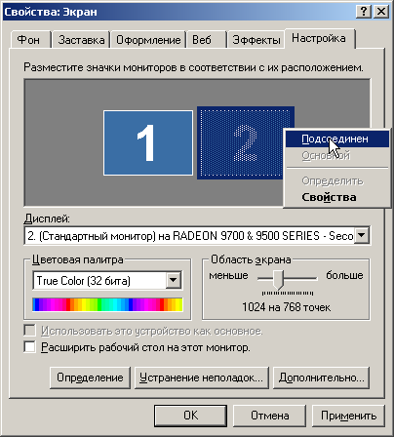
Task: Click the Дополнительно... button
Action: (x=321, y=377)
